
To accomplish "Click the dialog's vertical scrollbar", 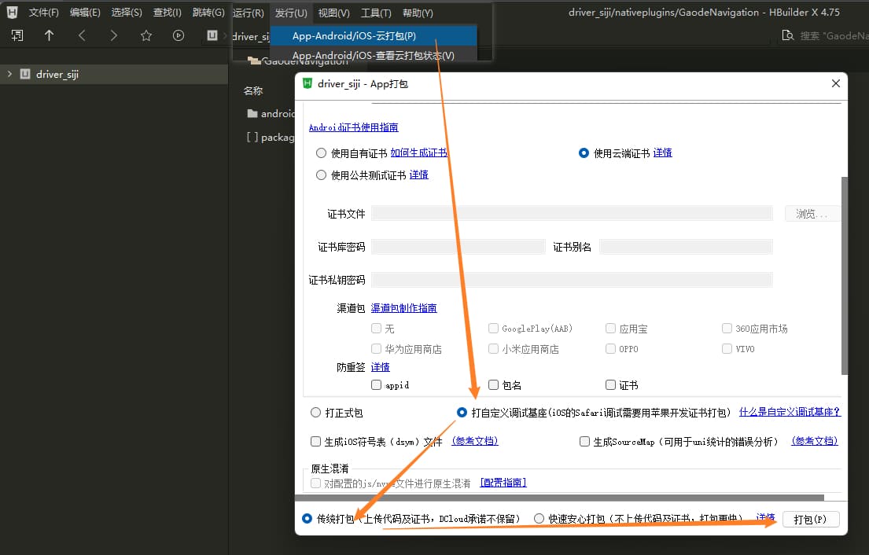I will 845,275.
